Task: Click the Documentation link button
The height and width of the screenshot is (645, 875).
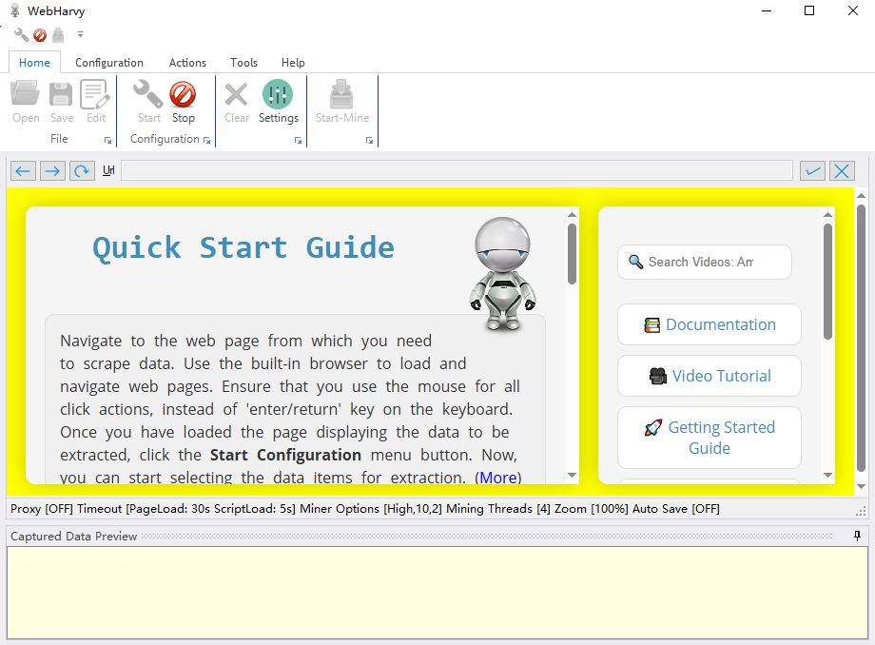Action: [710, 324]
